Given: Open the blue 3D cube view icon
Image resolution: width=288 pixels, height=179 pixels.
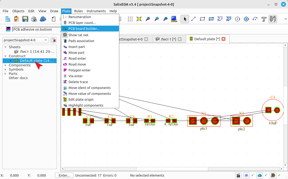Looking at the screenshot, I should (x=174, y=19).
